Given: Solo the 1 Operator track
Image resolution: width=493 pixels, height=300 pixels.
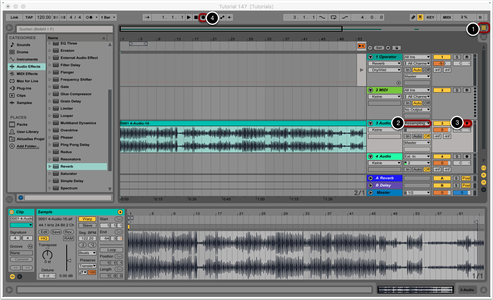Looking at the screenshot, I should pos(457,57).
